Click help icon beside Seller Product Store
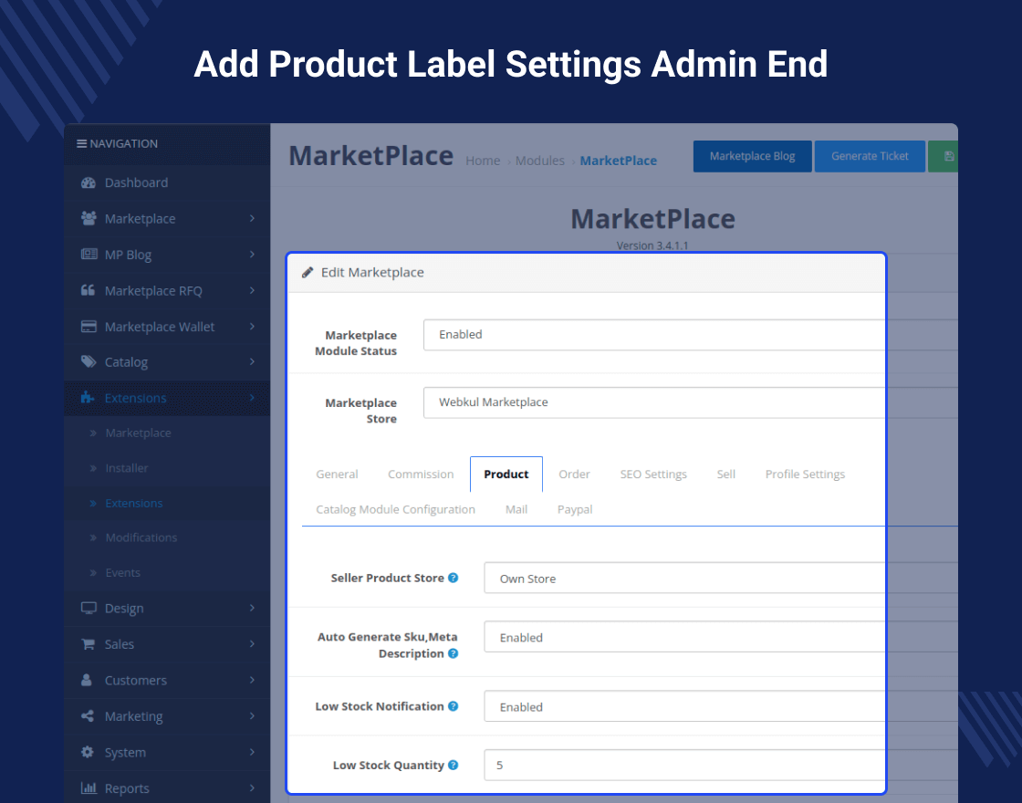Viewport: 1022px width, 803px height. coord(453,578)
